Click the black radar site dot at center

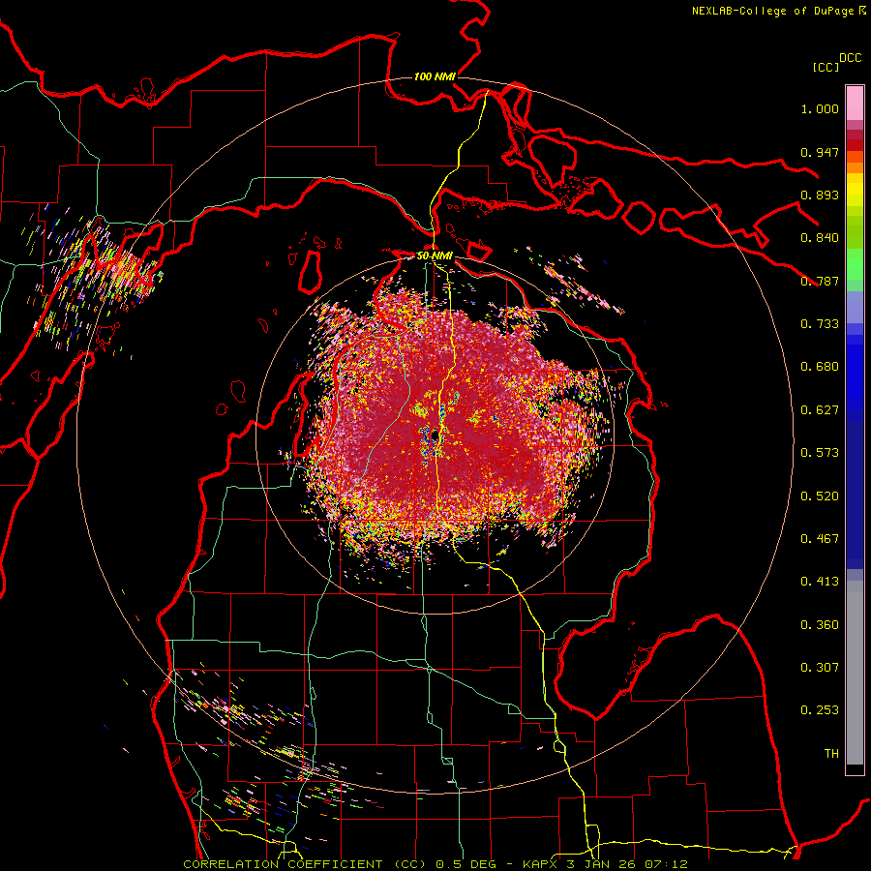coord(435,435)
